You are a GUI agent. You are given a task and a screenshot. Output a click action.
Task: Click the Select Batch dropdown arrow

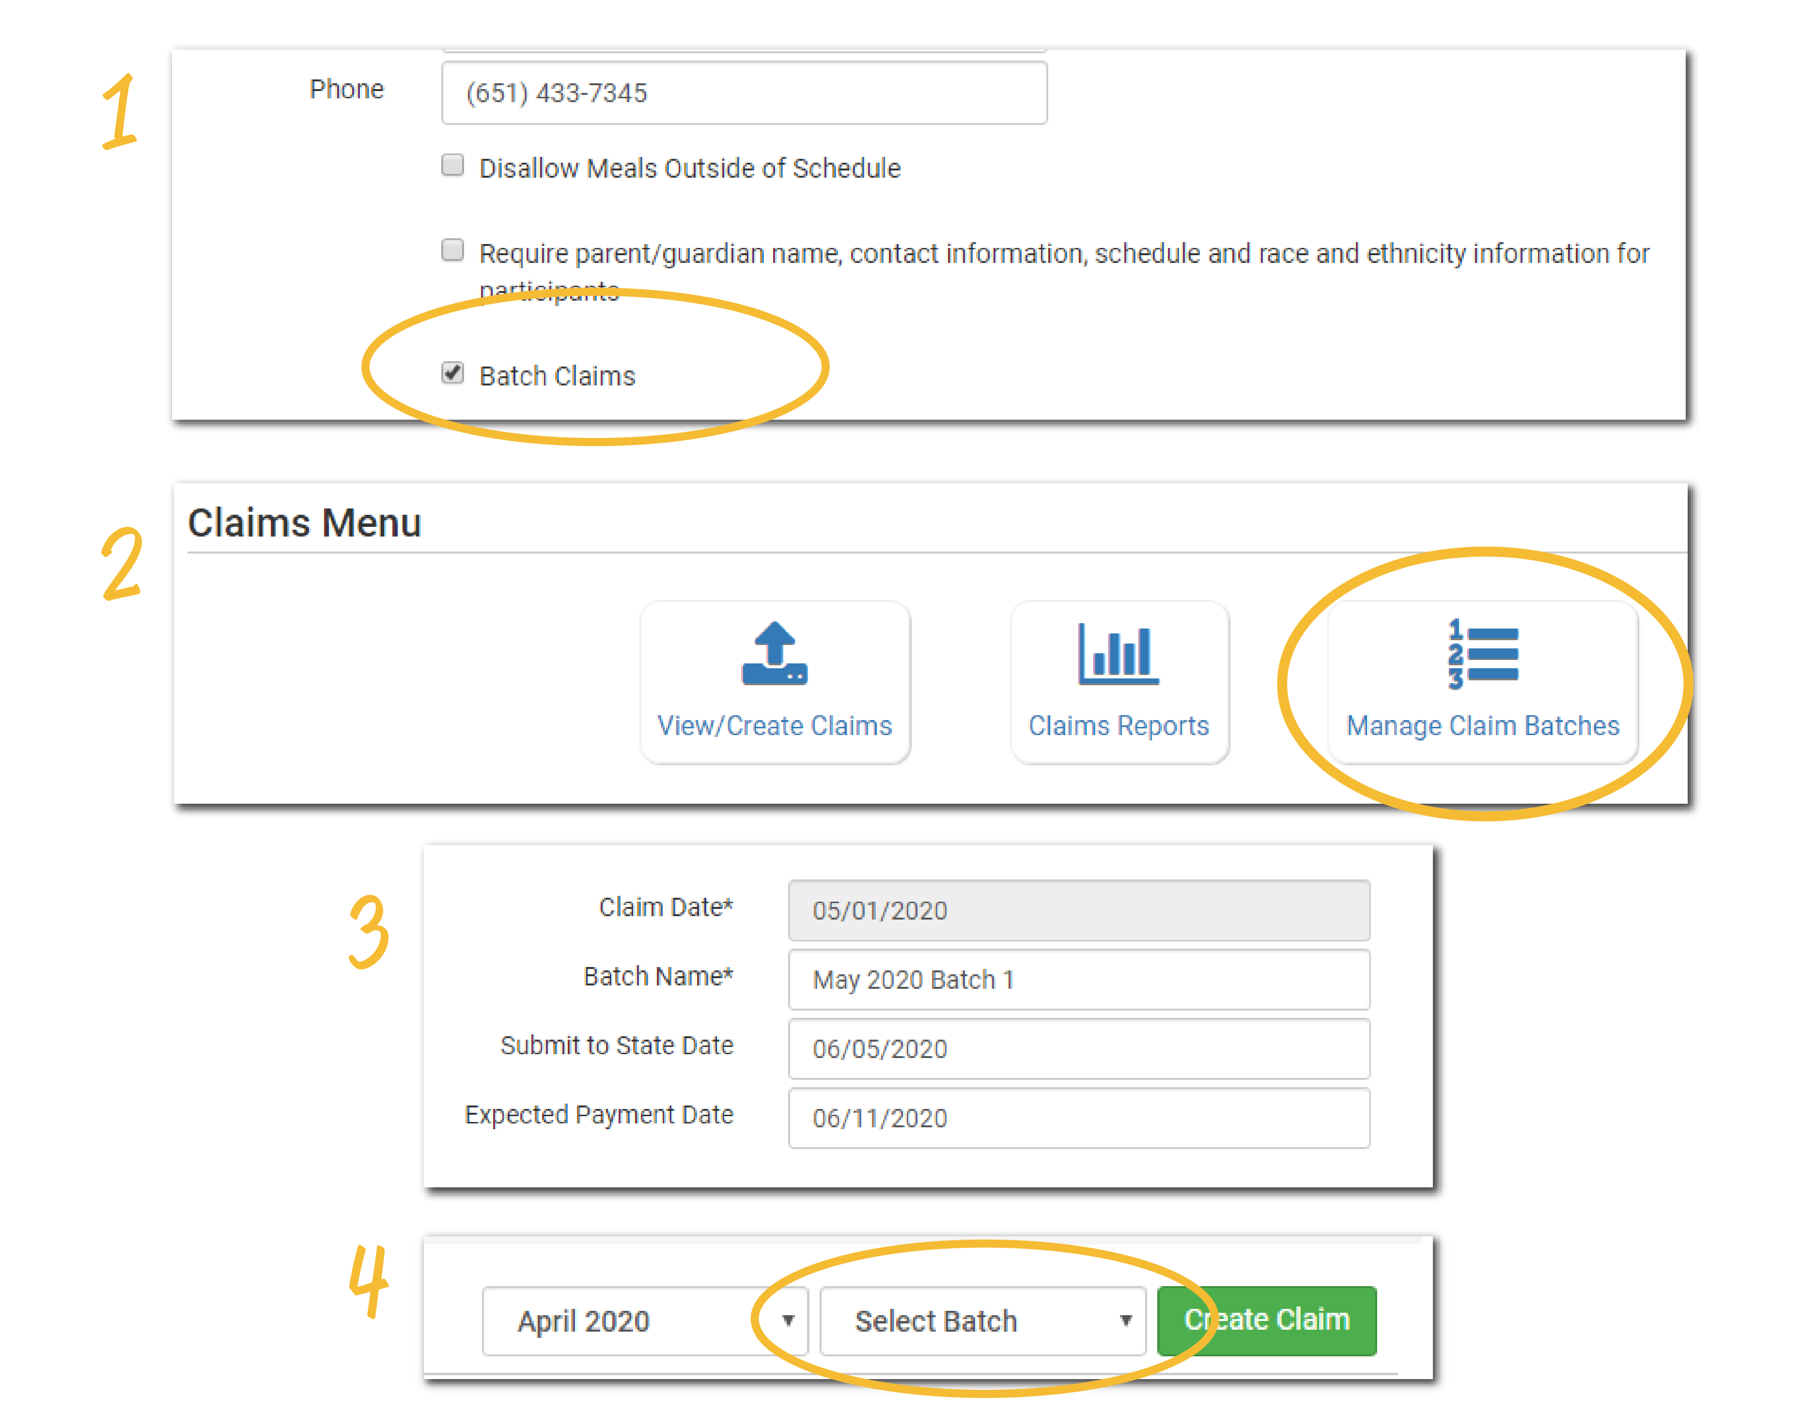coord(1126,1321)
